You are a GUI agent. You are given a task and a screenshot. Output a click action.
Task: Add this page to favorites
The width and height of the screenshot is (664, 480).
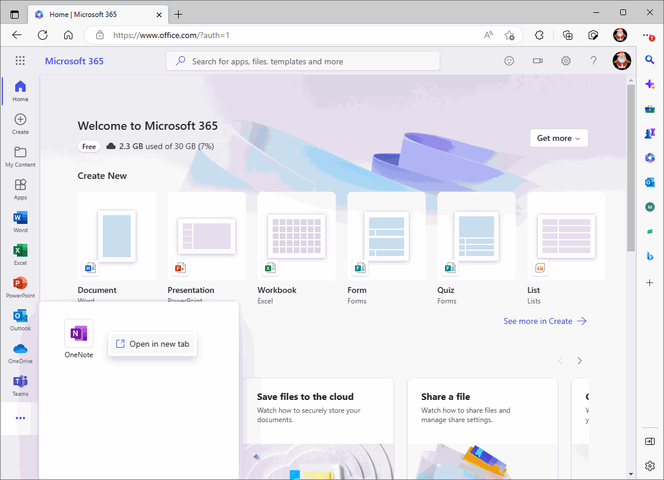tap(509, 35)
